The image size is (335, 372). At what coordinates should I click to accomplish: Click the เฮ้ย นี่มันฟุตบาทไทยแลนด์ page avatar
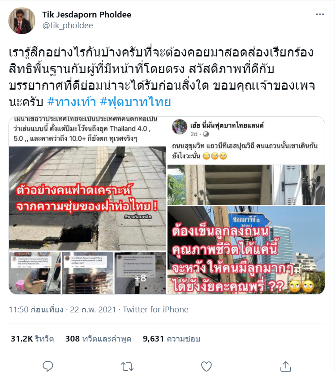180,127
